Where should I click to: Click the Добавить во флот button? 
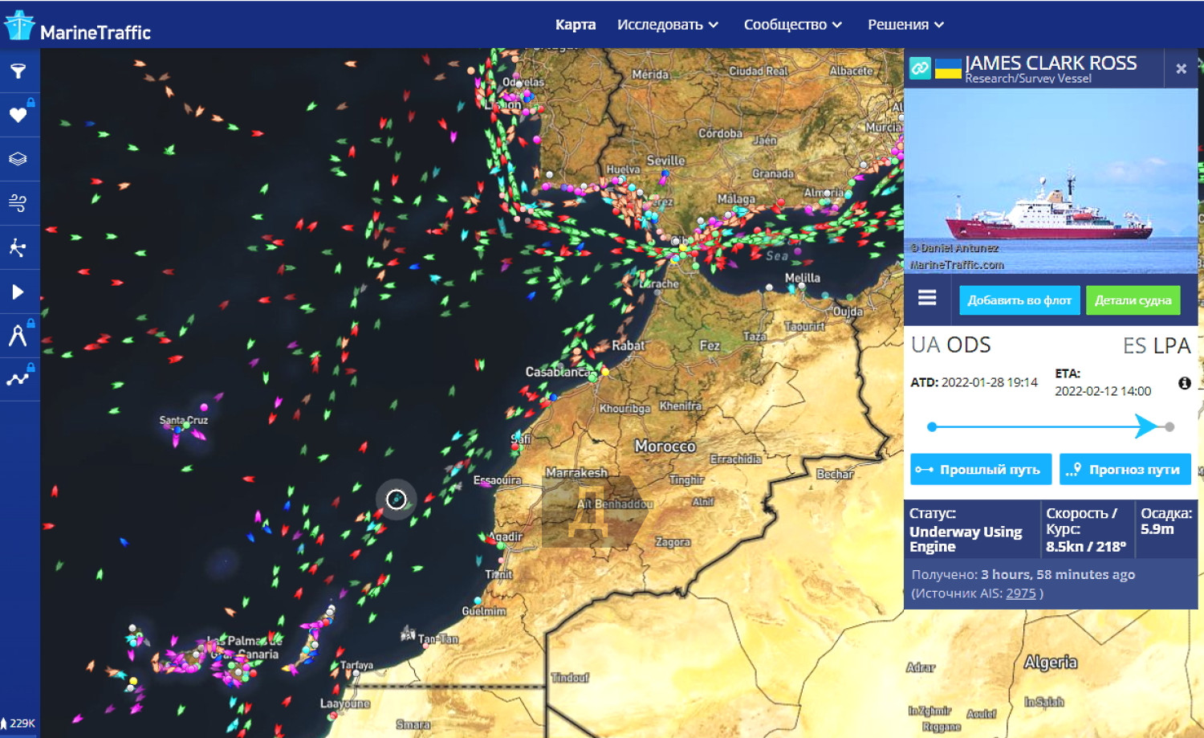[1019, 300]
